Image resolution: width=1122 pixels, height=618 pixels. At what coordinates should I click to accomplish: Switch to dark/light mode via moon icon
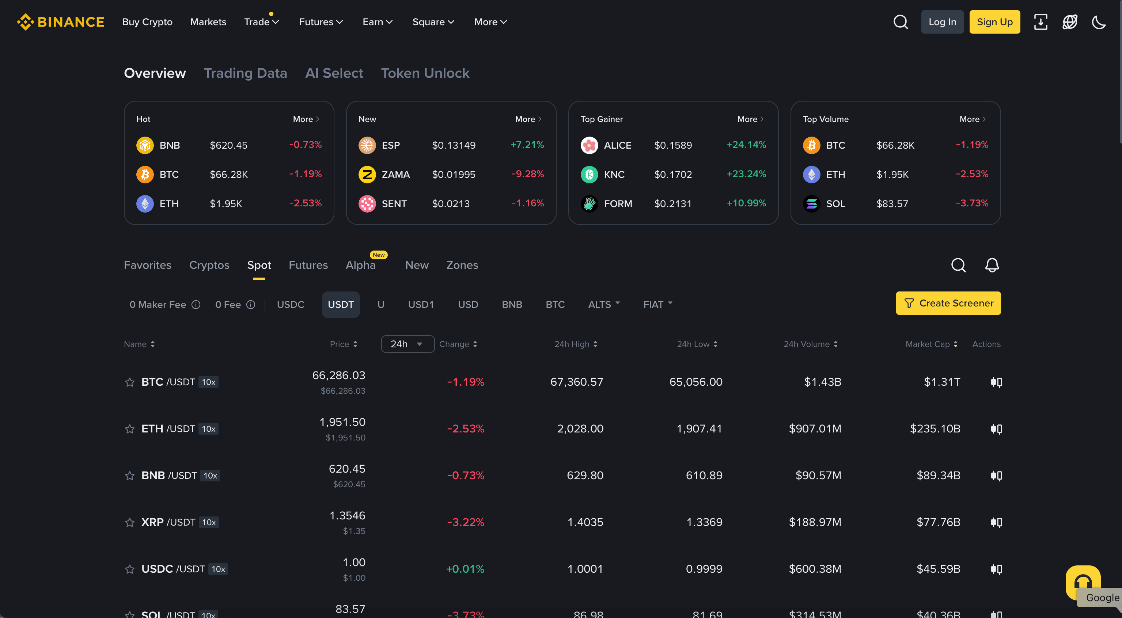pos(1099,21)
